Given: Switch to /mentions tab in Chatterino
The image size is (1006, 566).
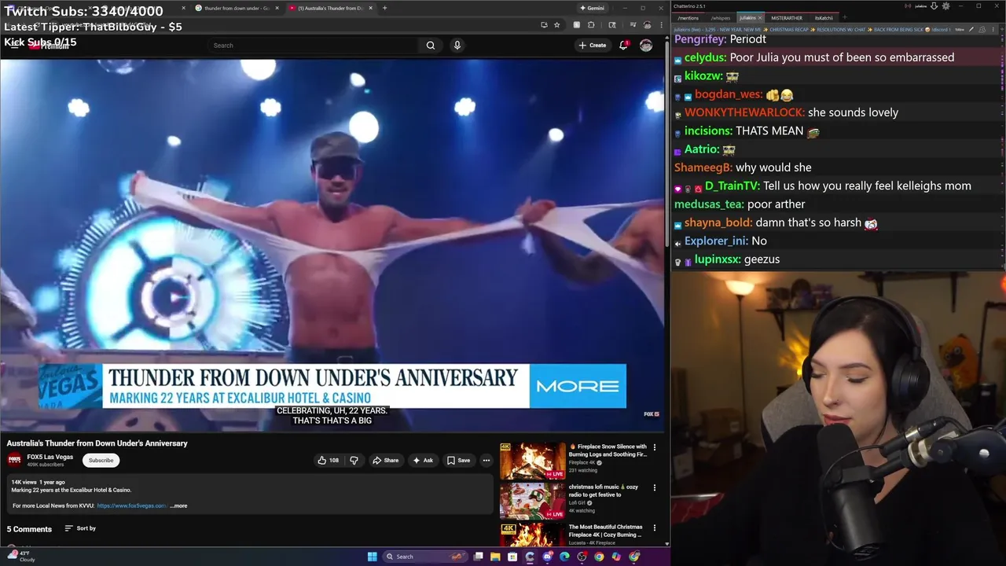Looking at the screenshot, I should coord(688,17).
